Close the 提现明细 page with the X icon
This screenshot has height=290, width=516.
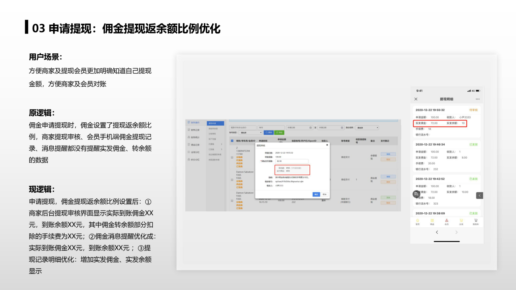coord(416,99)
